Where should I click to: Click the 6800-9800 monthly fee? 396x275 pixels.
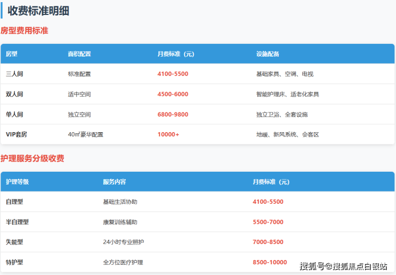coord(173,114)
